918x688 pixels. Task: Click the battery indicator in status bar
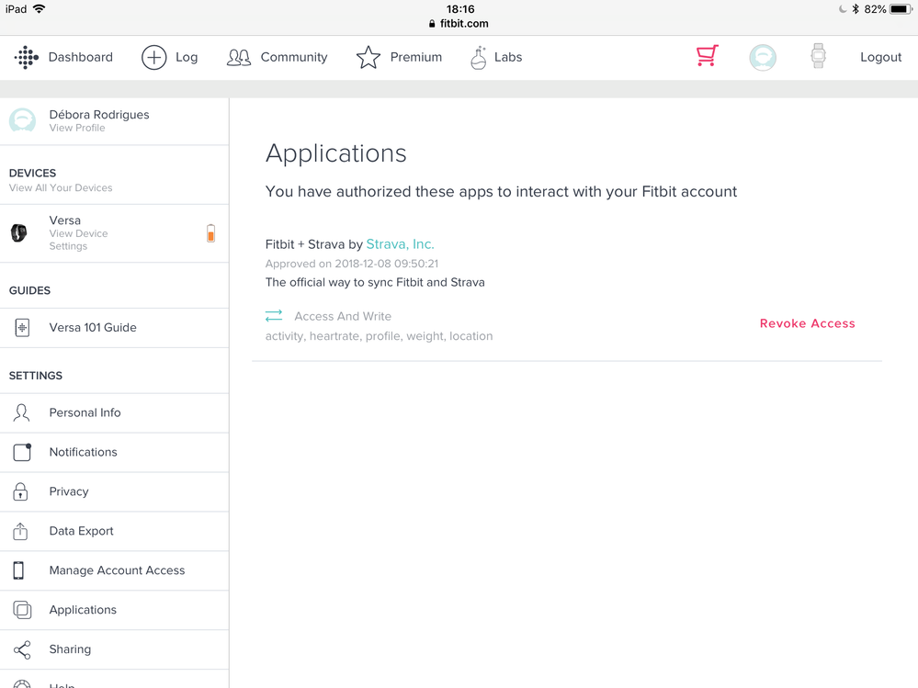[x=901, y=9]
